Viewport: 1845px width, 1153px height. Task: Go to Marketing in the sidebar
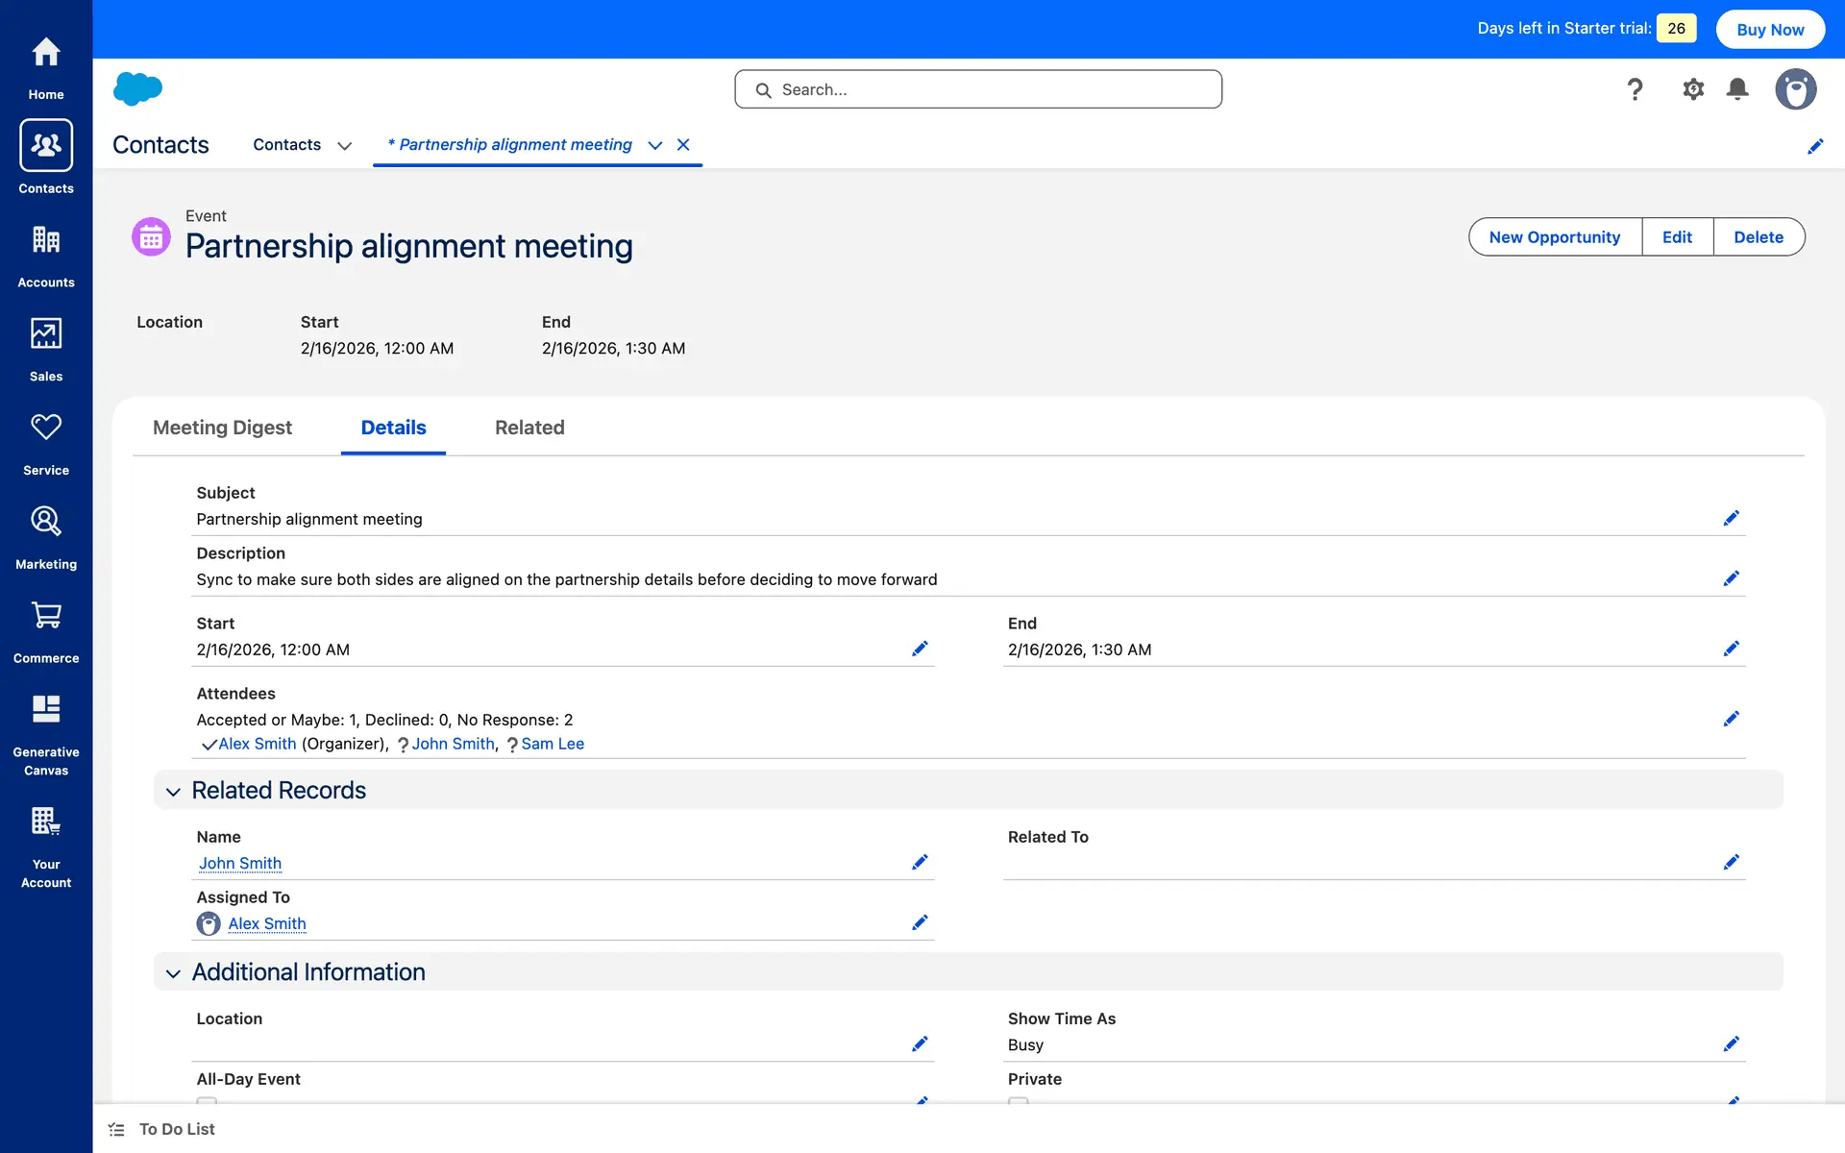(x=46, y=522)
